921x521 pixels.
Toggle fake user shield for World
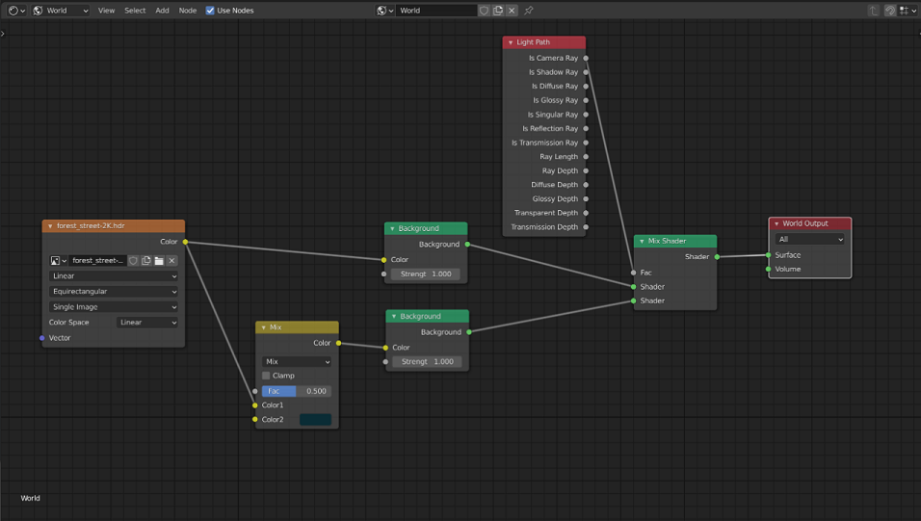[484, 10]
